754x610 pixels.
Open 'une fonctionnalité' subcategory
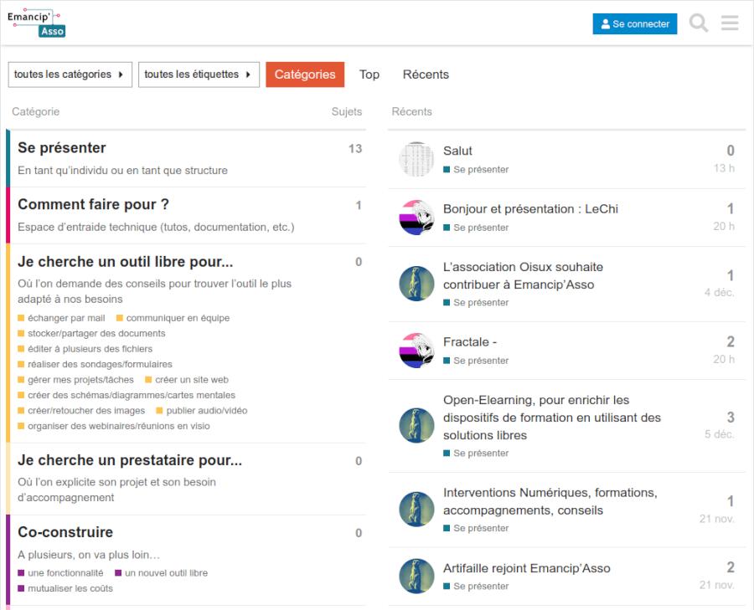(x=60, y=573)
